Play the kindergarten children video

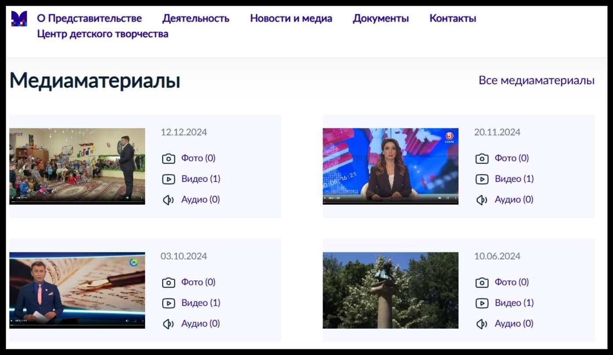click(x=12, y=198)
